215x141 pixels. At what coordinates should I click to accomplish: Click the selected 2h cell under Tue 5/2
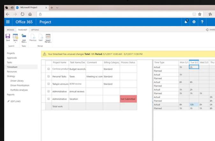194,67
